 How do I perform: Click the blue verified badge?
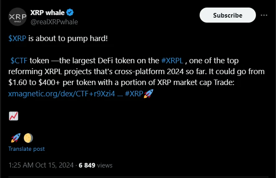[70, 13]
